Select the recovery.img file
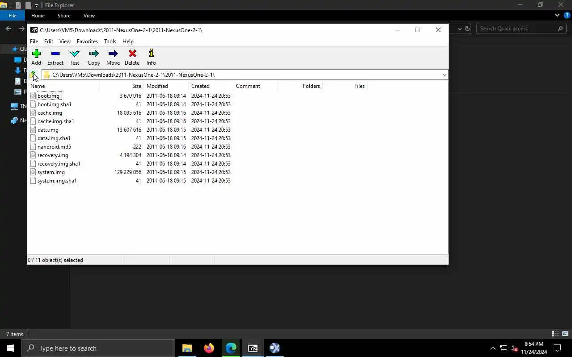Viewport: 572px width, 357px height. point(53,155)
